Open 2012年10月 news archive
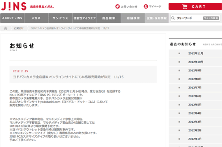 196,62
